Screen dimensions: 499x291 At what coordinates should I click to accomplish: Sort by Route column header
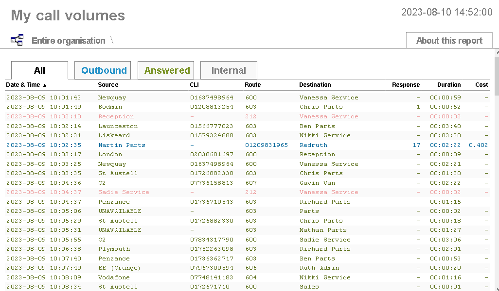[x=252, y=85]
